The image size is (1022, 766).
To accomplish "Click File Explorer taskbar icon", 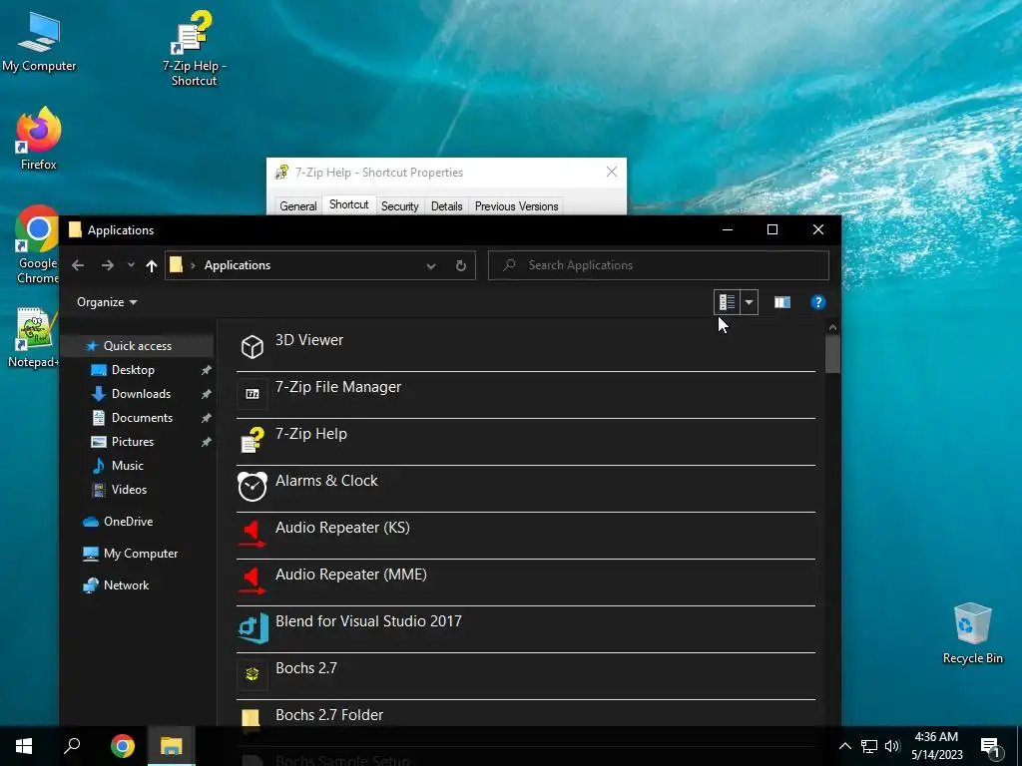I will pos(171,746).
